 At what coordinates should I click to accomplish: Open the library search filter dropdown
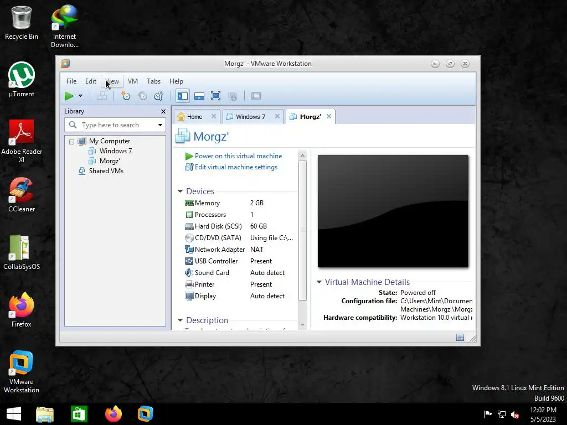(x=160, y=125)
